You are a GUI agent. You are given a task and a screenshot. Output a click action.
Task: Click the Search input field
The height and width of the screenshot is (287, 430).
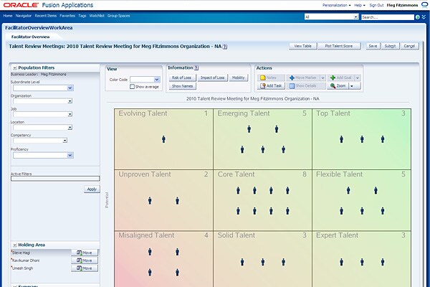tap(388, 17)
